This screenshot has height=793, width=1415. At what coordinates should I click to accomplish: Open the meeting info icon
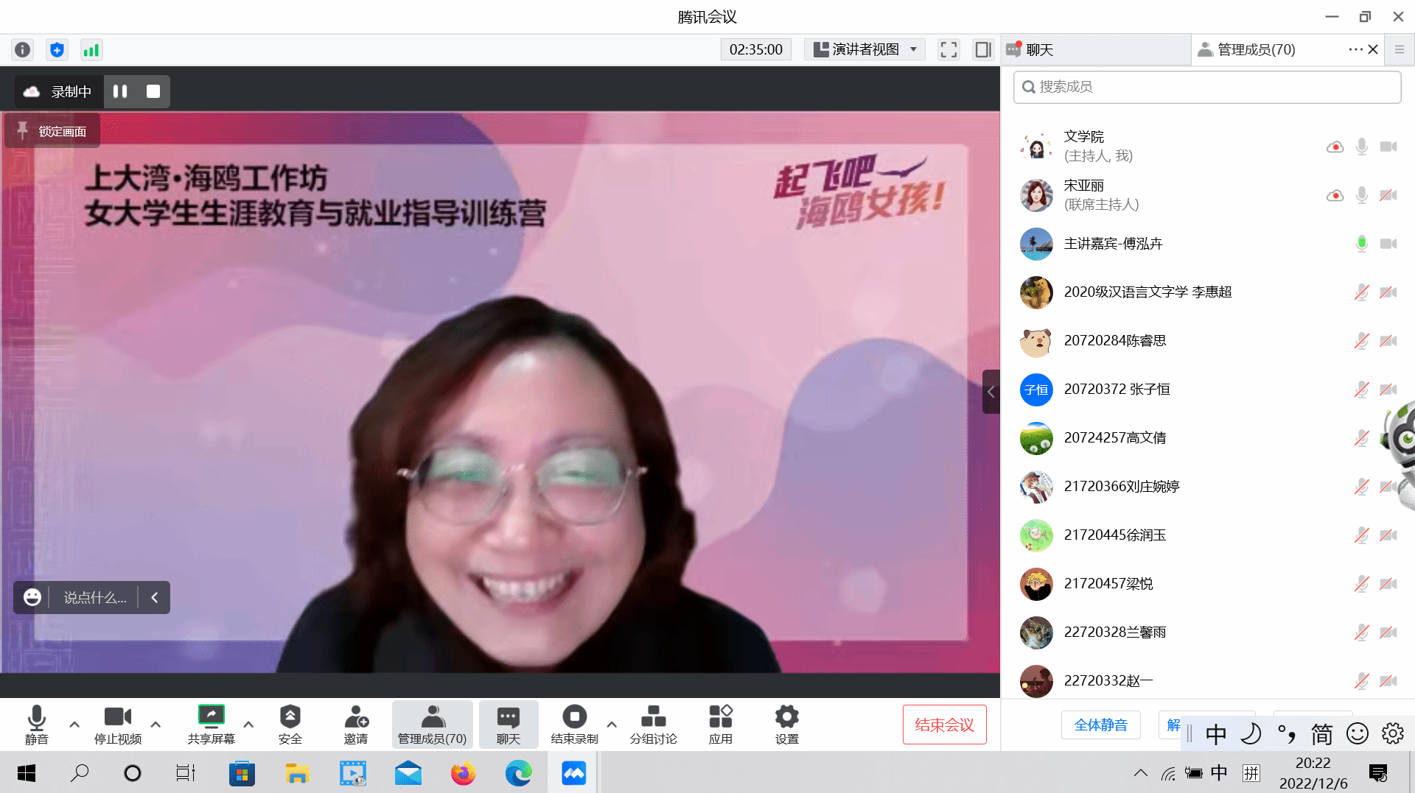click(x=23, y=50)
